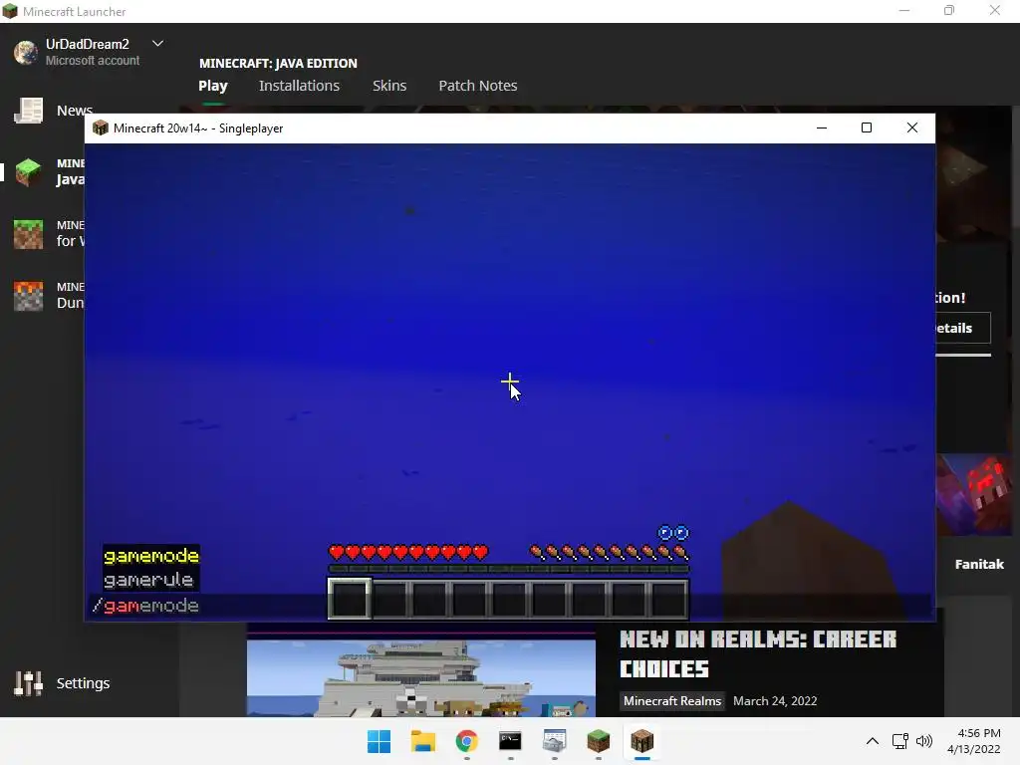
Task: Click the chat input showing /gamemode
Action: [510, 607]
